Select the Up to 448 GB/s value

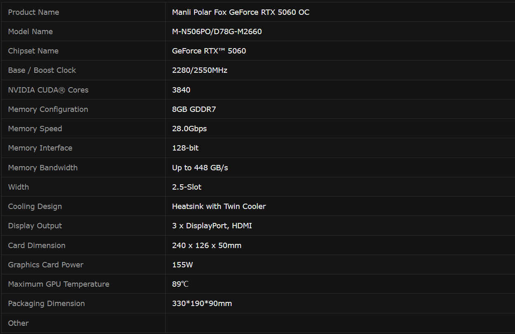pyautogui.click(x=200, y=168)
